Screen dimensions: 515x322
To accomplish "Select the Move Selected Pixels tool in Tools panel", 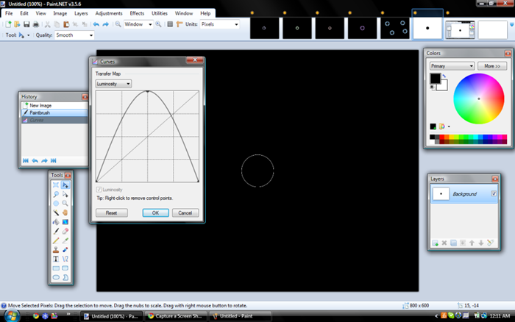I will 65,185.
